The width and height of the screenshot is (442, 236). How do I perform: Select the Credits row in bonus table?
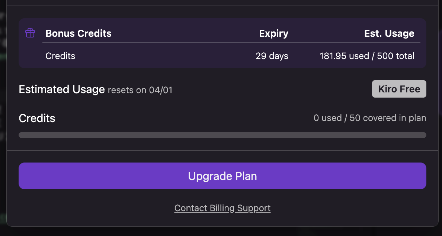[60, 56]
